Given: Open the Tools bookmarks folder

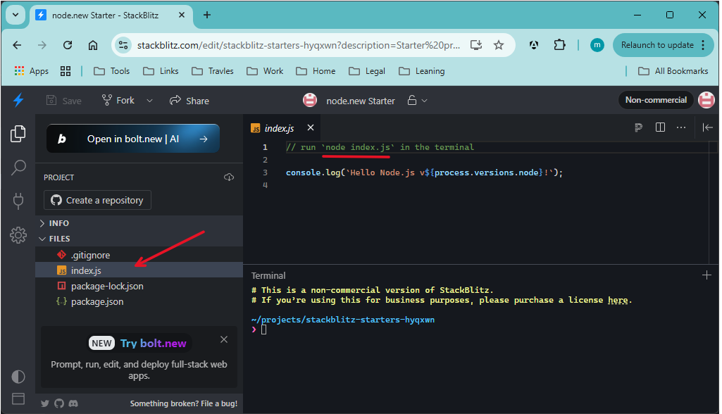Looking at the screenshot, I should pos(112,71).
